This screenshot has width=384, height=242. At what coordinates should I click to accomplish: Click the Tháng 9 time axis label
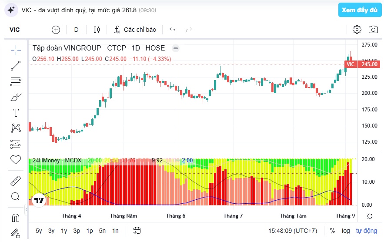coord(345,216)
